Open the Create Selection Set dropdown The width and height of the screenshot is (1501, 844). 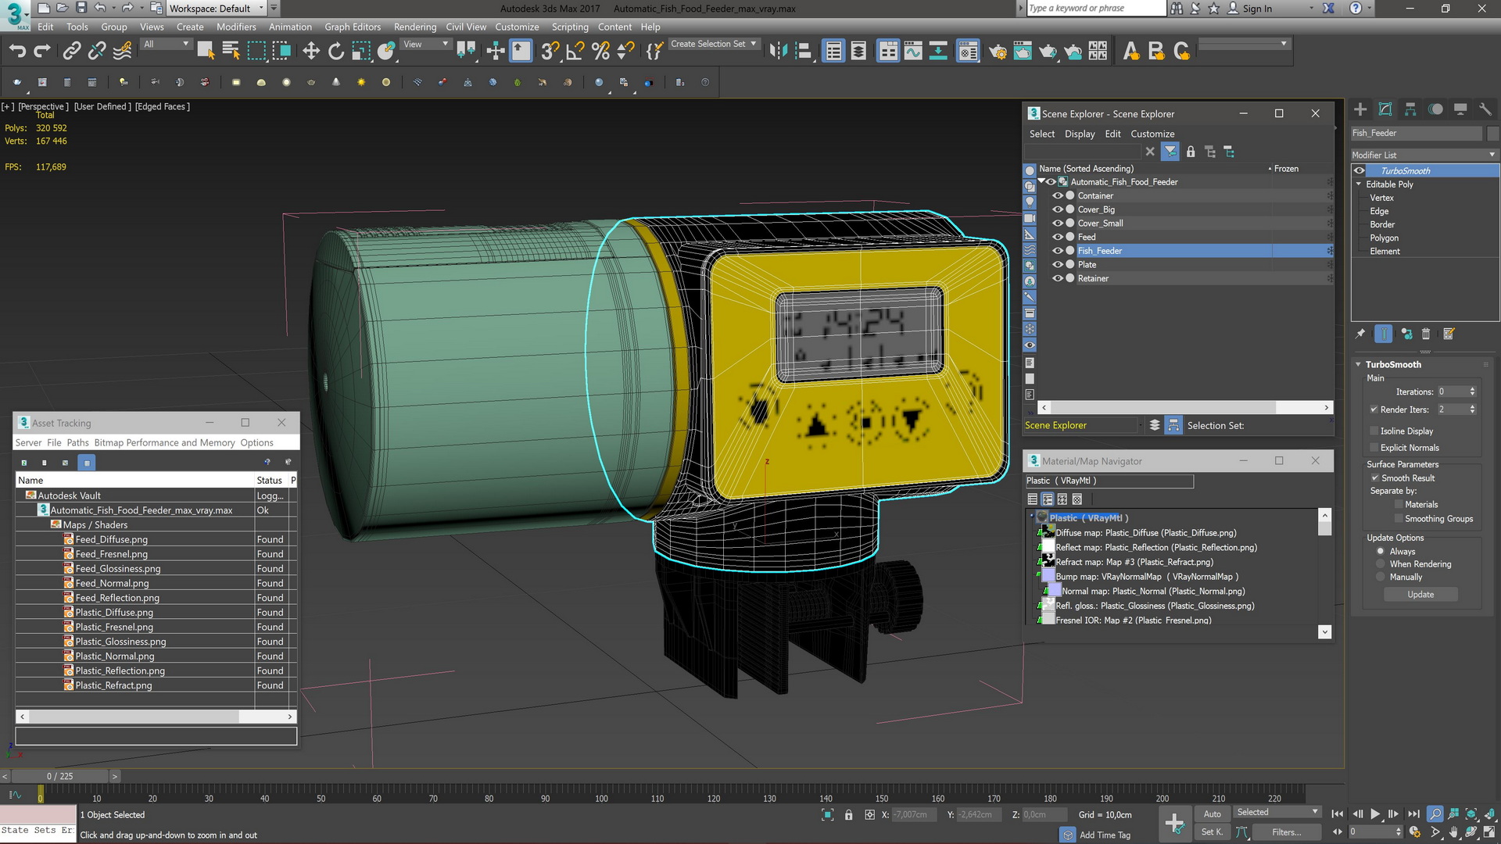point(714,45)
